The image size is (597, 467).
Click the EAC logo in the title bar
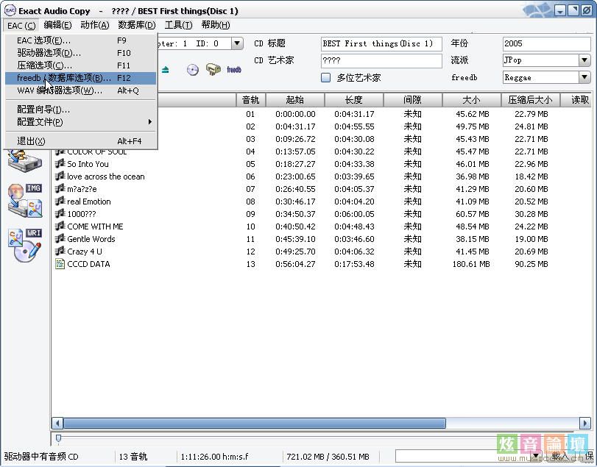click(x=10, y=10)
